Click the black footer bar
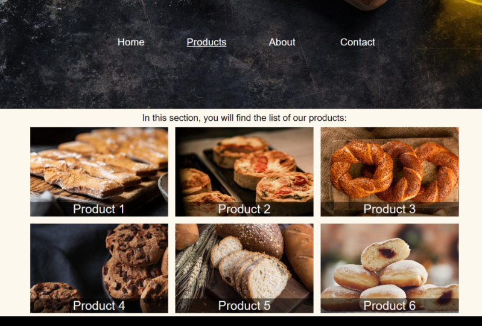 241,321
